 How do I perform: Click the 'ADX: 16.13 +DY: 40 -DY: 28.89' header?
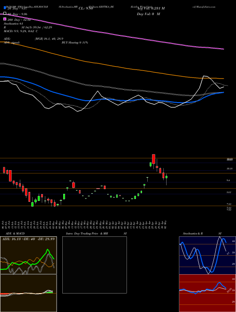pos(28,239)
